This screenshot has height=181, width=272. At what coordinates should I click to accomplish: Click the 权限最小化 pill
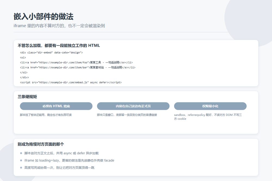210,106
